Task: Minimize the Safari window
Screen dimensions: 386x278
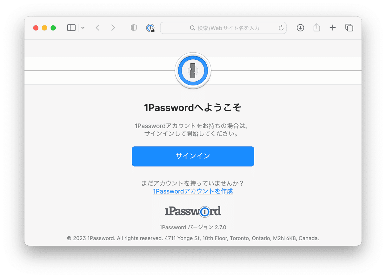Action: click(x=44, y=28)
